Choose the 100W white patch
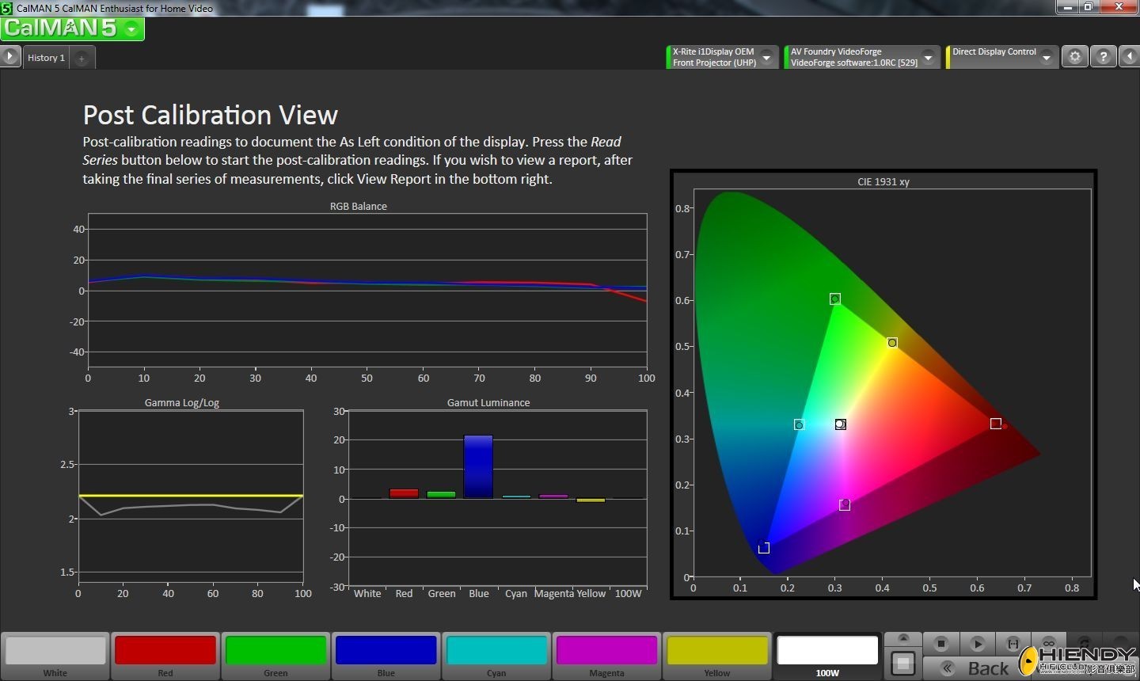 click(827, 651)
